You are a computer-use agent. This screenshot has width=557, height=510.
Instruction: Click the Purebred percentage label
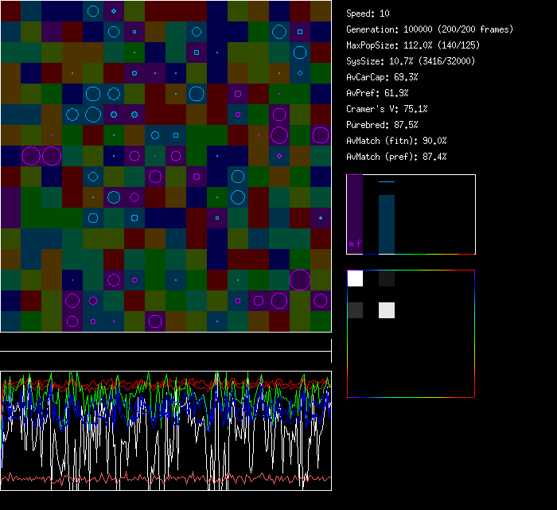tap(383, 125)
